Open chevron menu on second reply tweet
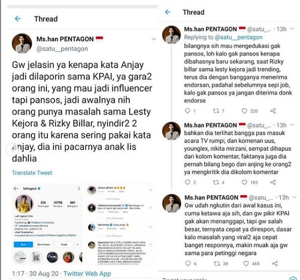This screenshot has height=280, width=300. pos(292,125)
